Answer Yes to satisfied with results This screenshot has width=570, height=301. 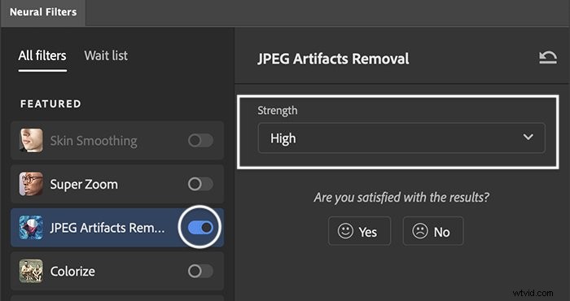coord(359,231)
